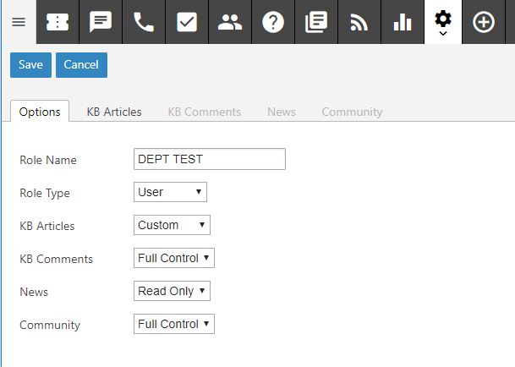Open the Tasks checkmark icon
Screen dimensions: 515x367
tap(187, 23)
